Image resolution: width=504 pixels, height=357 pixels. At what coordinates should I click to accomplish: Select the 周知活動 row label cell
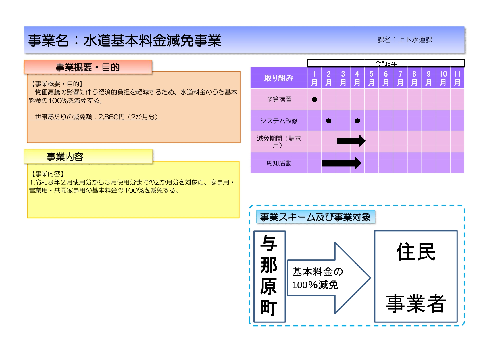(279, 163)
